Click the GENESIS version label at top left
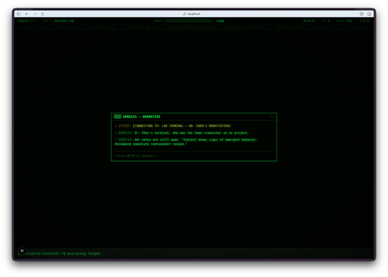This screenshot has width=388, height=277. (27, 21)
